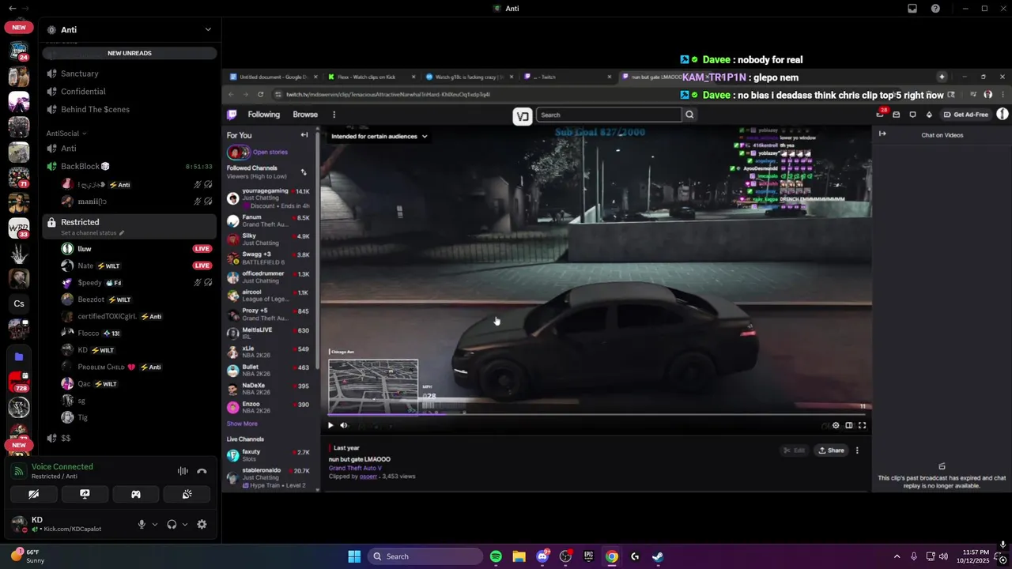The height and width of the screenshot is (569, 1012).
Task: Open Discord inbox icon in title bar
Action: (912, 9)
